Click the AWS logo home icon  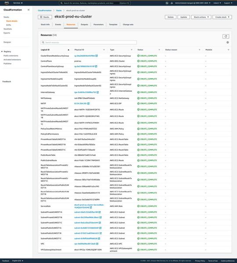[x=7, y=3]
